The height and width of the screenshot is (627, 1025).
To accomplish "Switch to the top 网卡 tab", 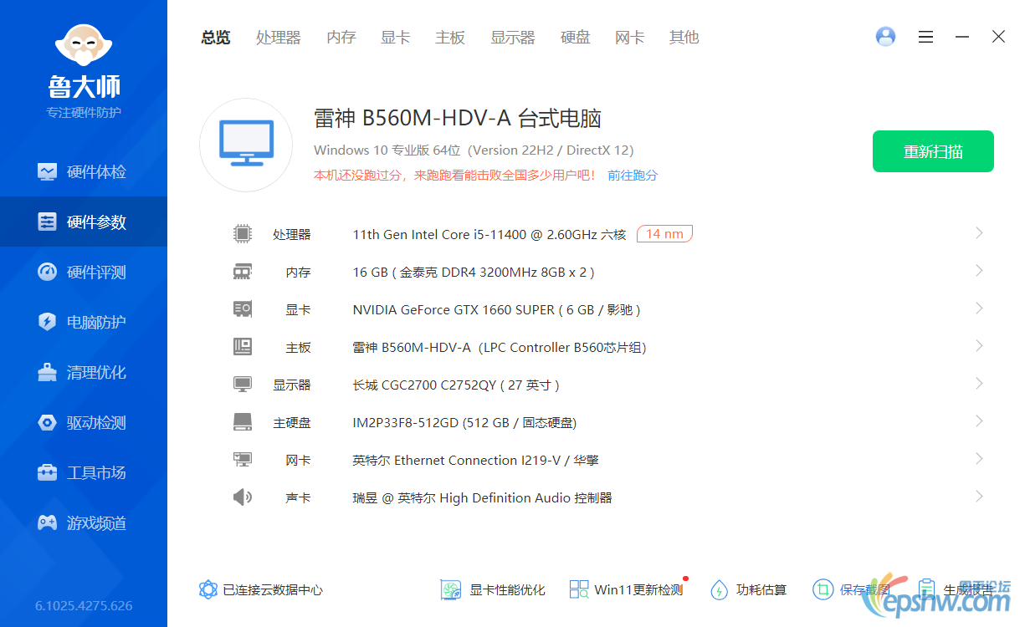I will pos(630,38).
